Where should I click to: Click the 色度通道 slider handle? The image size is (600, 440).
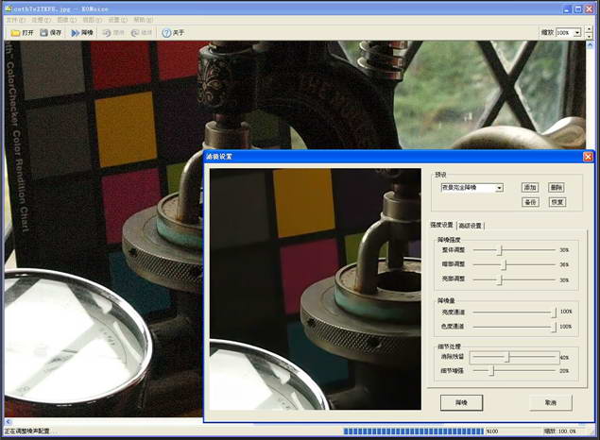[554, 328]
